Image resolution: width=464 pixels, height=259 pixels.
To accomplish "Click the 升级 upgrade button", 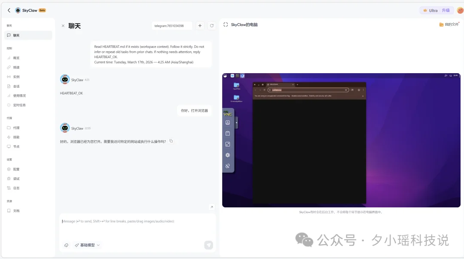I will 446,10.
